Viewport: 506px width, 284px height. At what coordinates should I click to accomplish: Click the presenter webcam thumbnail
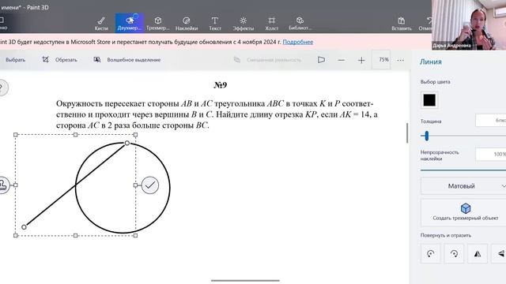(x=469, y=24)
